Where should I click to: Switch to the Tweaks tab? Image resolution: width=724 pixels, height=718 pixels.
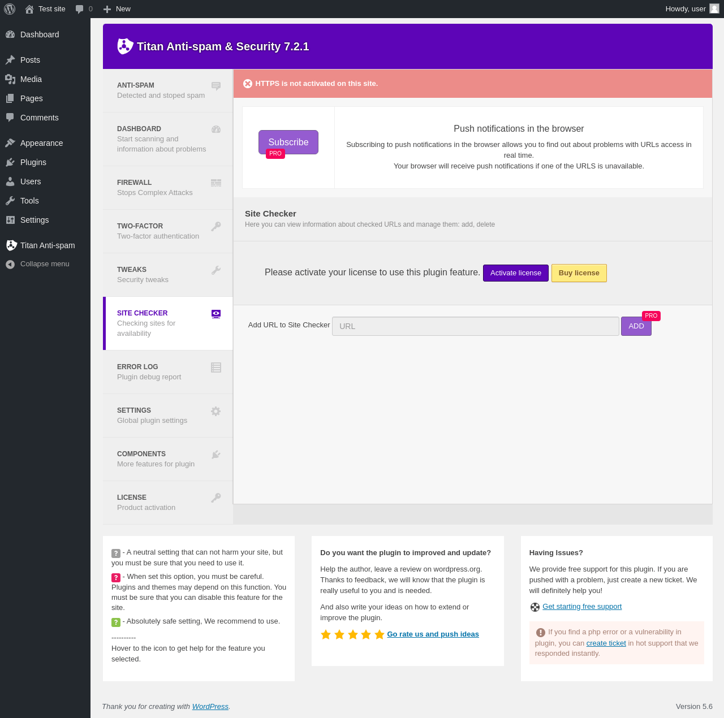point(168,275)
